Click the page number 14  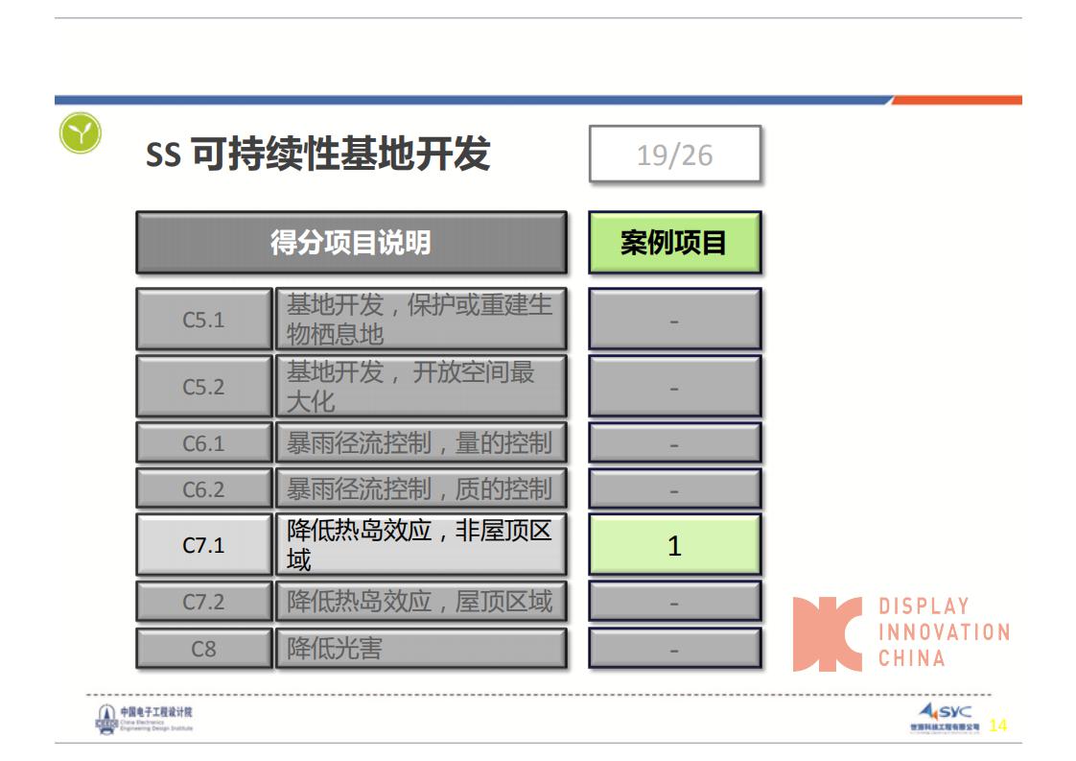[x=997, y=725]
